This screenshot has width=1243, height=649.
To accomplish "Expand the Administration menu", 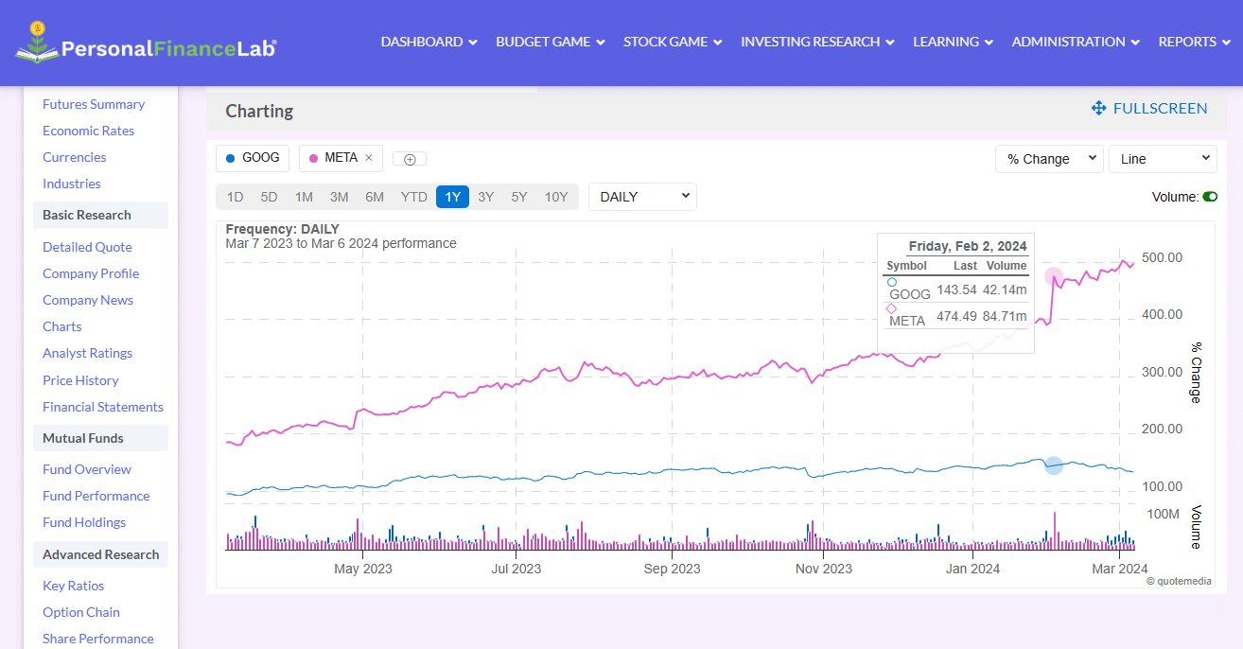I will (1076, 42).
